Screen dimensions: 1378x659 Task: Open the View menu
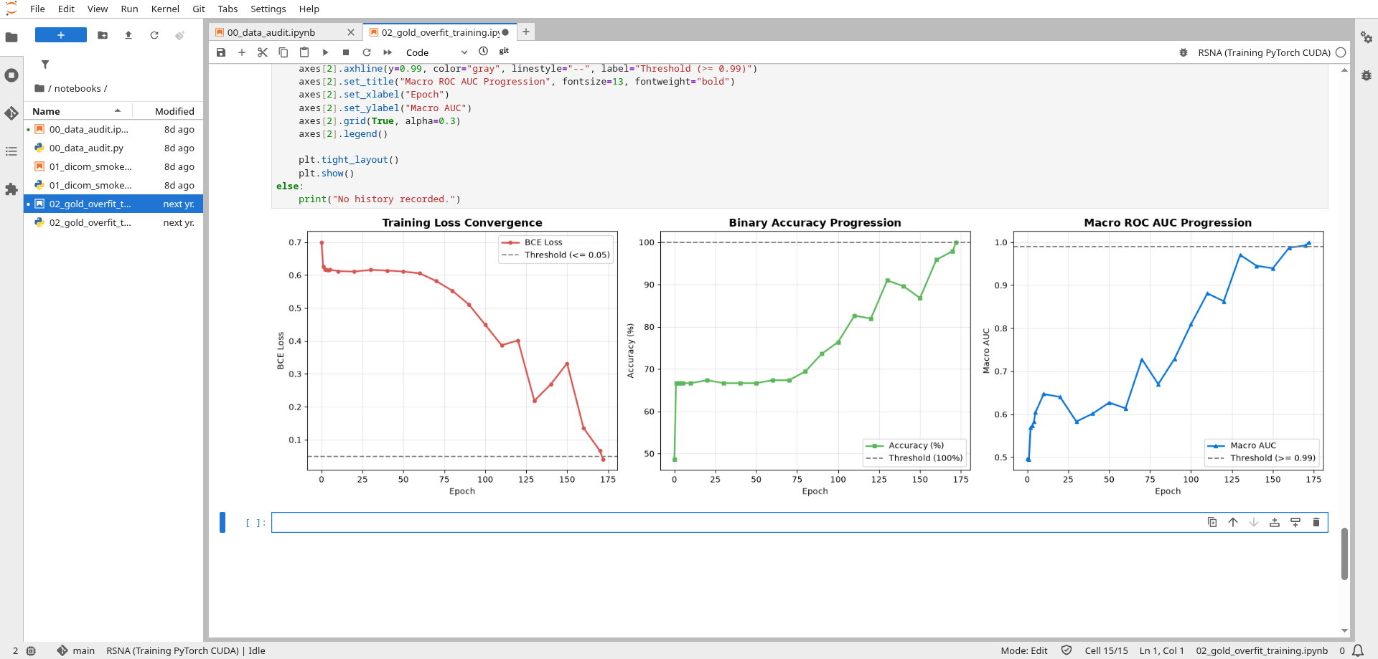pyautogui.click(x=98, y=9)
